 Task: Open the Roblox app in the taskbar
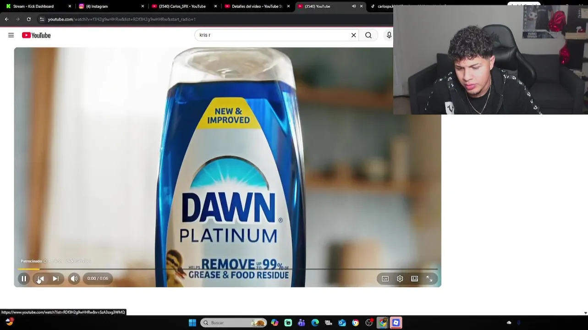point(396,323)
